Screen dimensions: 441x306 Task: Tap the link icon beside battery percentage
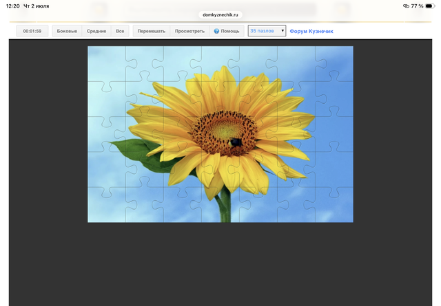point(406,6)
